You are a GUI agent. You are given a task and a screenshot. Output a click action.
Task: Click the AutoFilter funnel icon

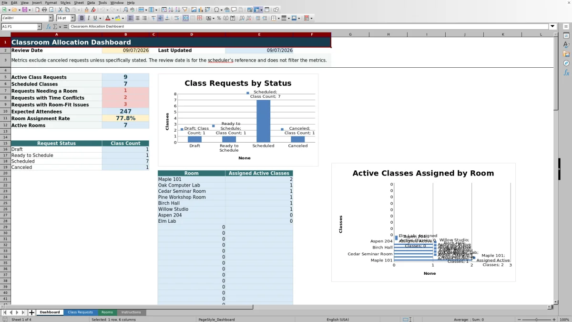click(x=184, y=10)
